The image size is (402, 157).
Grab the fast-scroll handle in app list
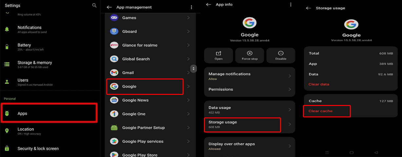coord(193,69)
